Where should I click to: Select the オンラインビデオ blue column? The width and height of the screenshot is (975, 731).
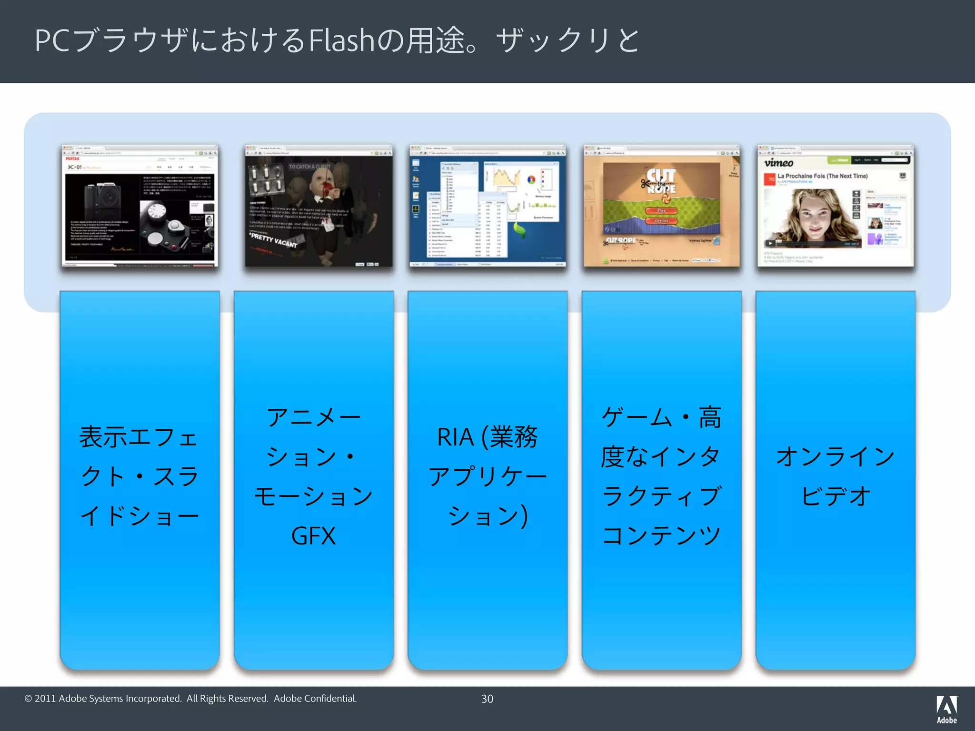coord(836,480)
